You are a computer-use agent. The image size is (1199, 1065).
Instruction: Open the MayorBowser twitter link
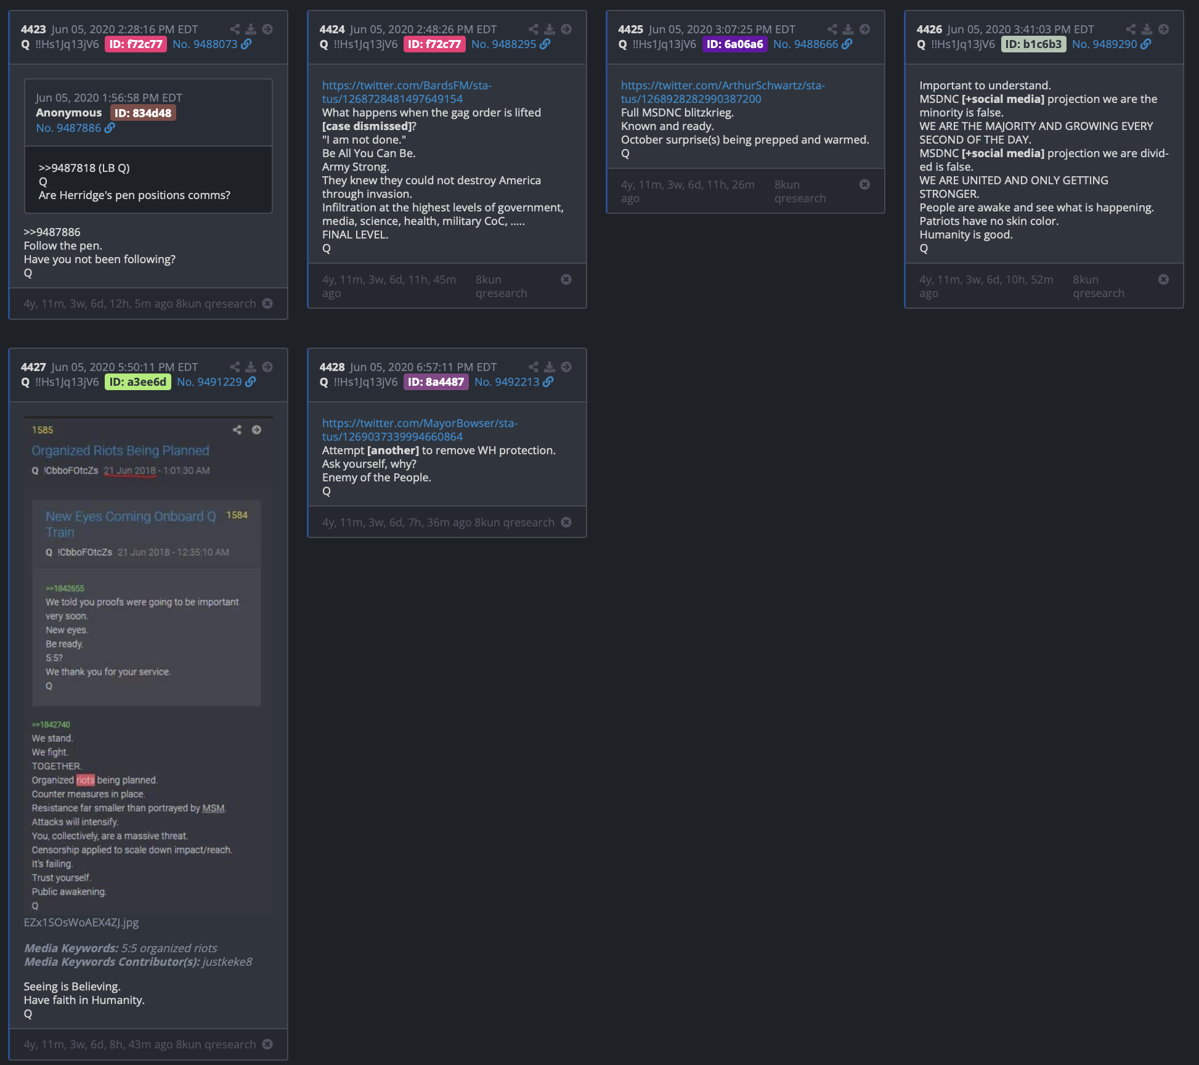point(420,430)
